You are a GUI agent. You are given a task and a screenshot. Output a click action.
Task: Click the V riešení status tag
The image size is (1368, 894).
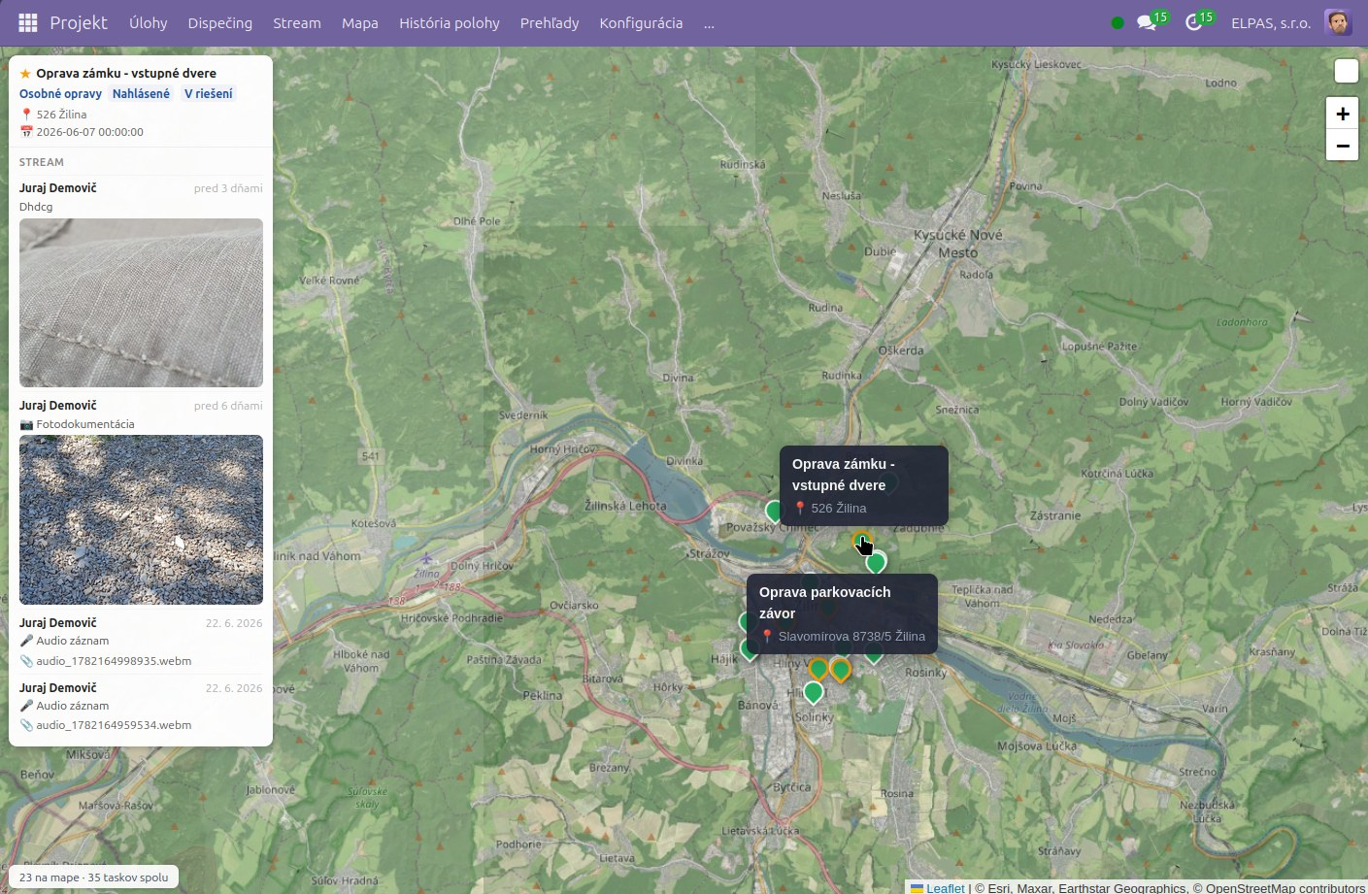click(x=209, y=94)
